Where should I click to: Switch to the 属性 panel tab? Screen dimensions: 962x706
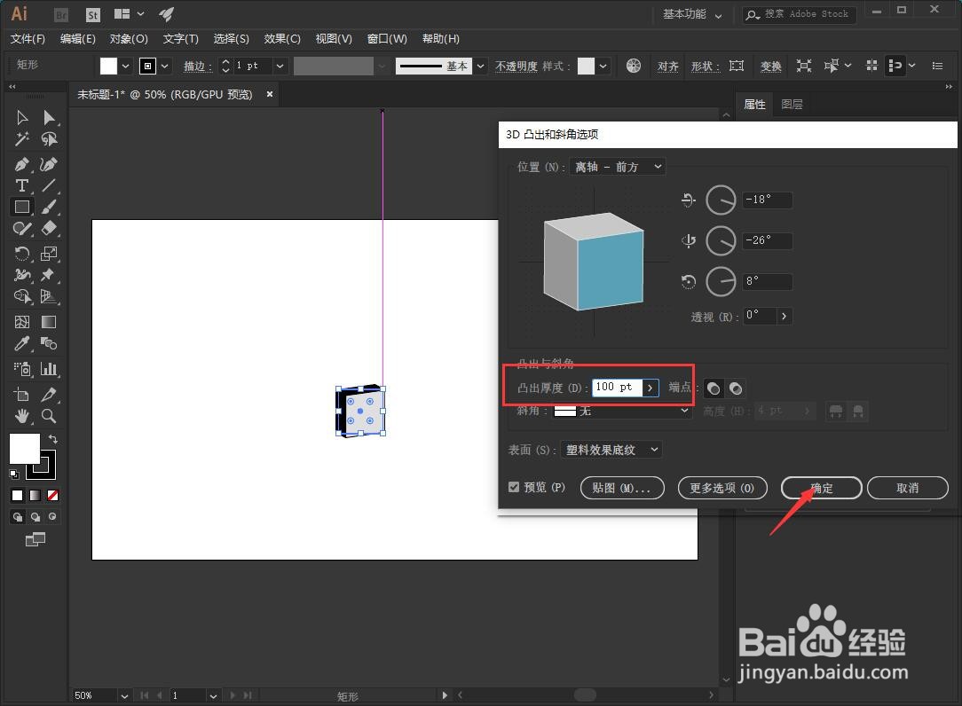point(754,105)
